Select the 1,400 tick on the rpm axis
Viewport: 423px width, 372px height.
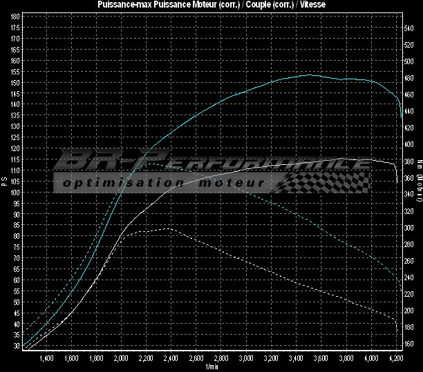(45, 359)
